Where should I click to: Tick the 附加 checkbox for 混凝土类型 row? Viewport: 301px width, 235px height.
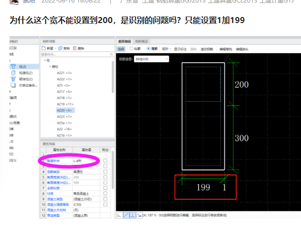click(105, 199)
